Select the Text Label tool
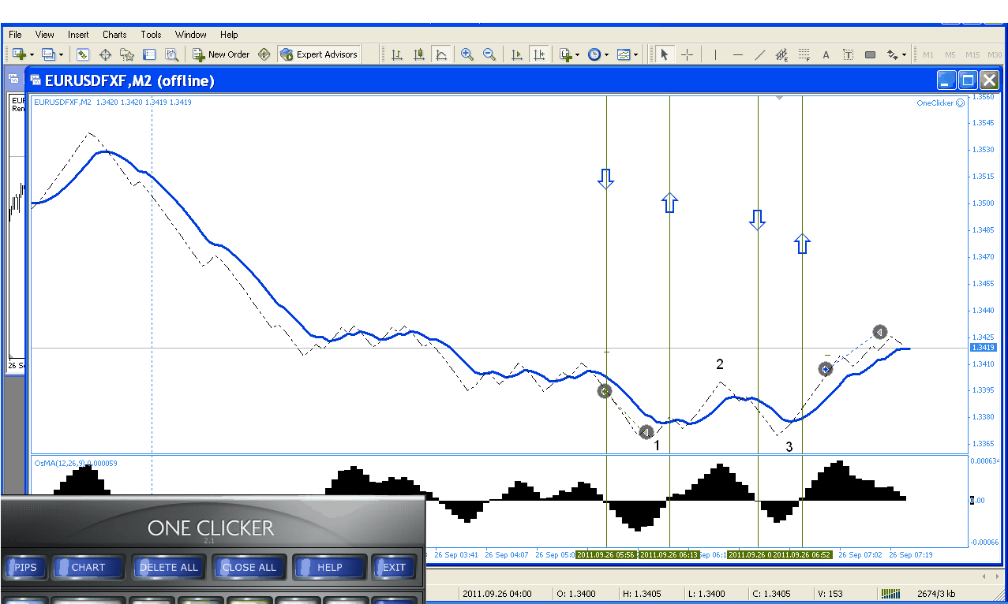 848,54
